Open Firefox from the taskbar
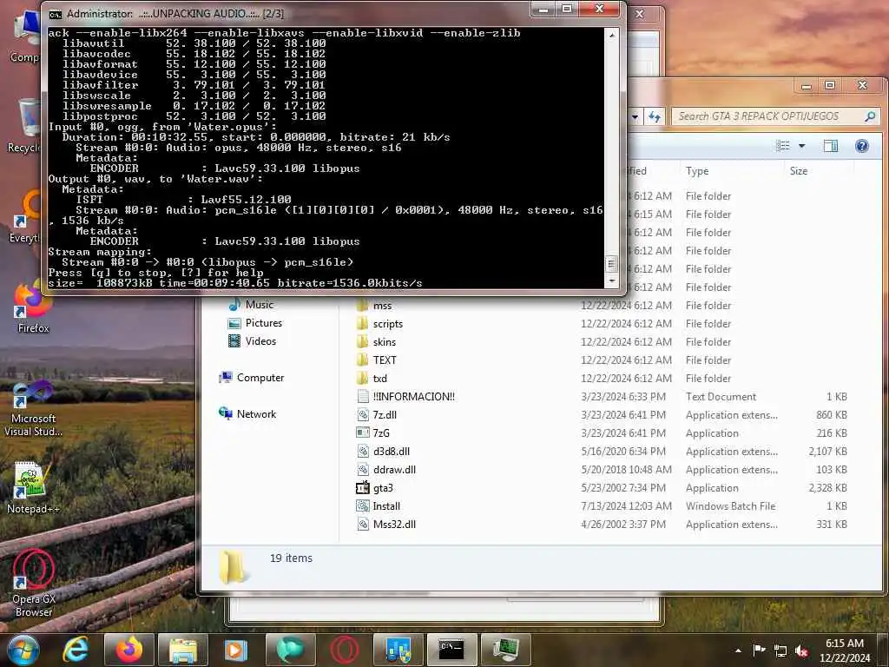Image resolution: width=889 pixels, height=667 pixels. tap(128, 650)
